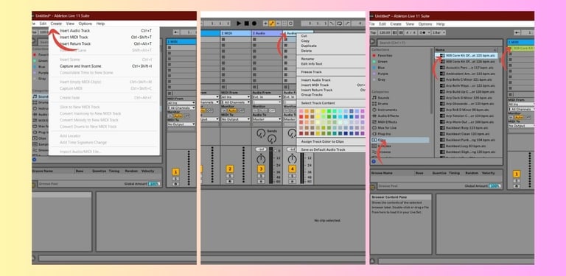Open the Help menu in right window
566x276 pixels.
441,24
